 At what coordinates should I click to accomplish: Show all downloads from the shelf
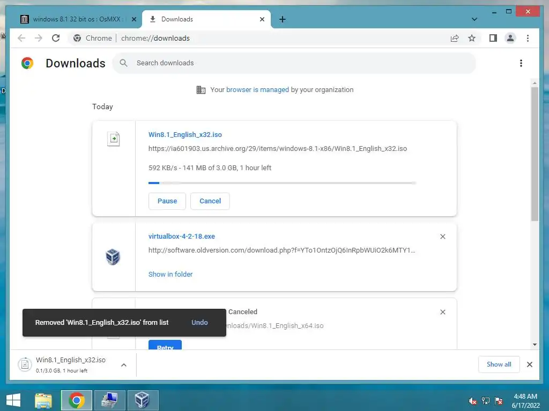click(x=499, y=364)
